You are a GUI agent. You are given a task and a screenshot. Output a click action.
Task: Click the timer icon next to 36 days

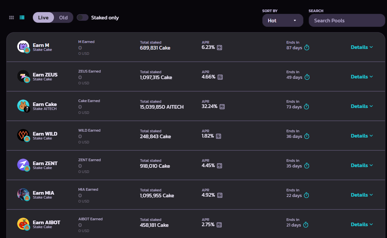(x=307, y=136)
